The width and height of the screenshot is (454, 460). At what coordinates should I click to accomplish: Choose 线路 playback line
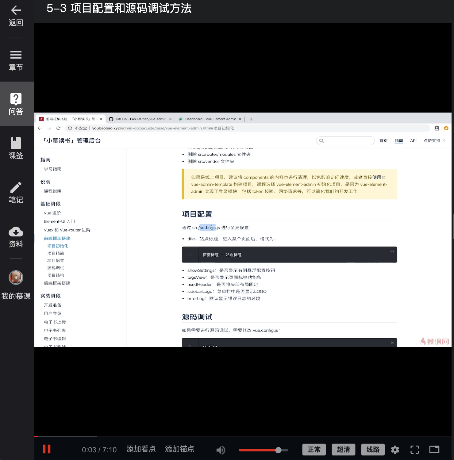click(x=373, y=450)
